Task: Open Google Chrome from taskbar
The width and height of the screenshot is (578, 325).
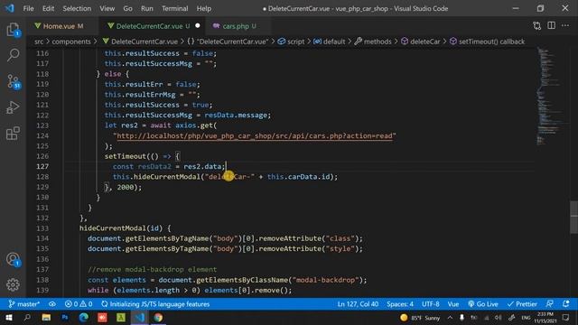Action: tap(158, 317)
